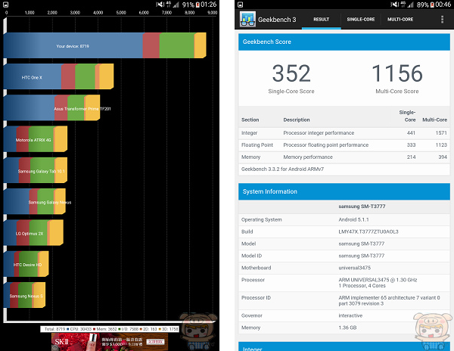The width and height of the screenshot is (454, 351).
Task: Tap the 'Total: 8719' legend text
Action: [54, 329]
